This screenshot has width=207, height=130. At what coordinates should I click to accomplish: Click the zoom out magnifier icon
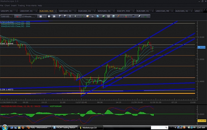coord(65,16)
